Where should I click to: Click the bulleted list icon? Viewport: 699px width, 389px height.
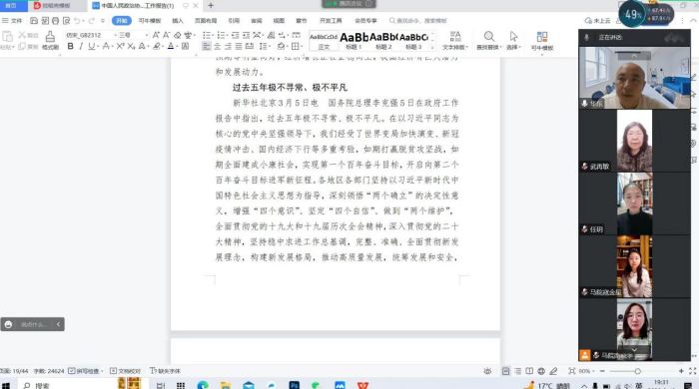[x=207, y=35]
